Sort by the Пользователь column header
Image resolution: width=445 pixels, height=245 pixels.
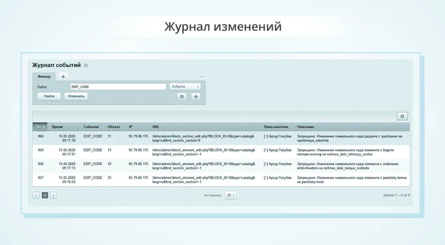point(276,127)
